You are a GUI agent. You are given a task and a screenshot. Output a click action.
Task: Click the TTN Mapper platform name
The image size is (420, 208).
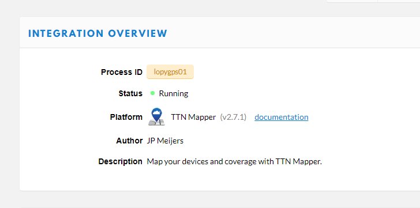193,117
